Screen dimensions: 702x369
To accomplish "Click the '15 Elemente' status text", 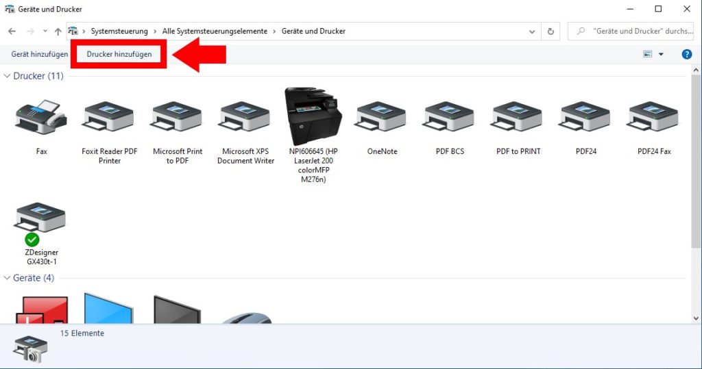I will point(82,333).
